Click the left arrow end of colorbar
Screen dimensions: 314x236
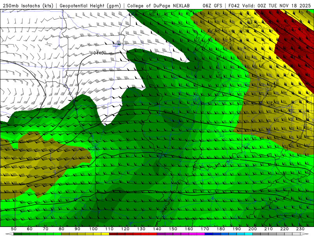point(9,234)
